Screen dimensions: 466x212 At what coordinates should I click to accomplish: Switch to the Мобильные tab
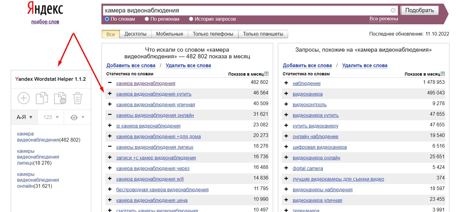[x=170, y=34]
